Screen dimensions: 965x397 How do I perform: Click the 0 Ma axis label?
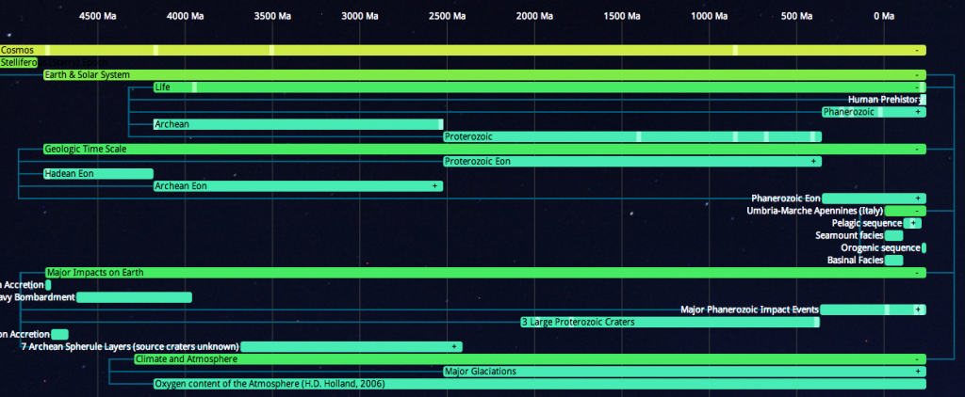884,17
